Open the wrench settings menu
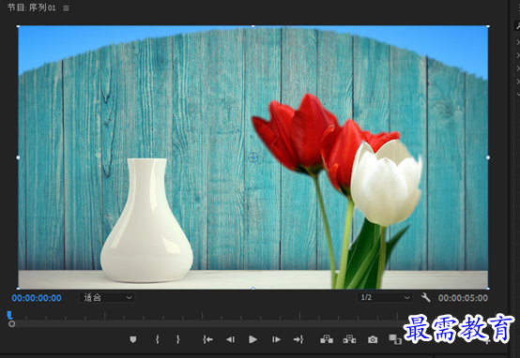The width and height of the screenshot is (520, 358). point(426,297)
